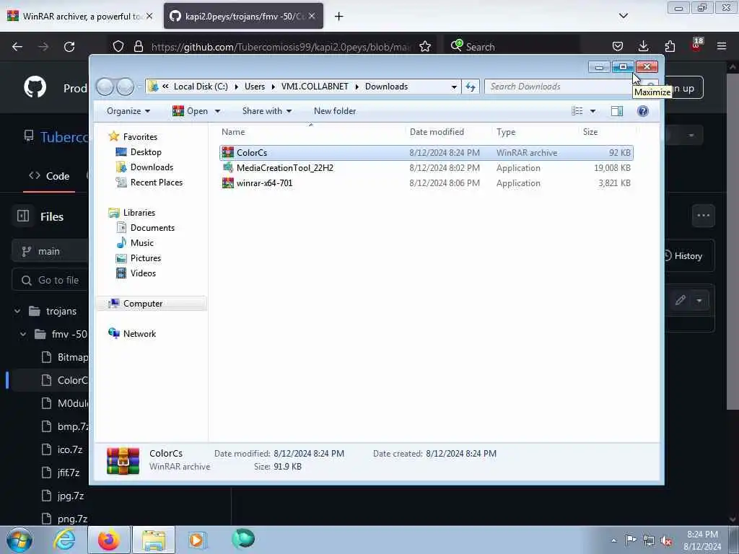The image size is (739, 554).
Task: Open Share with menu
Action: [267, 111]
